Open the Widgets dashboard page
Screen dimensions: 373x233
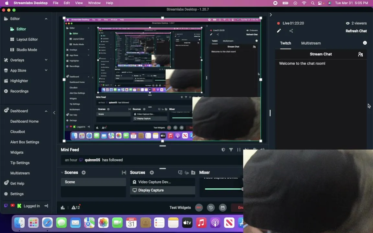click(17, 152)
